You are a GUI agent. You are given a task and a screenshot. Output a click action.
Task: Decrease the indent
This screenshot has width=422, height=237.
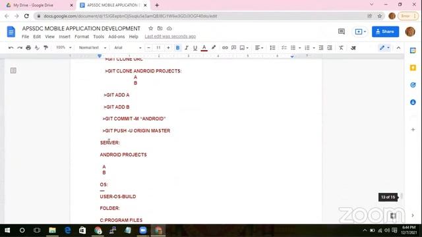[x=321, y=48]
